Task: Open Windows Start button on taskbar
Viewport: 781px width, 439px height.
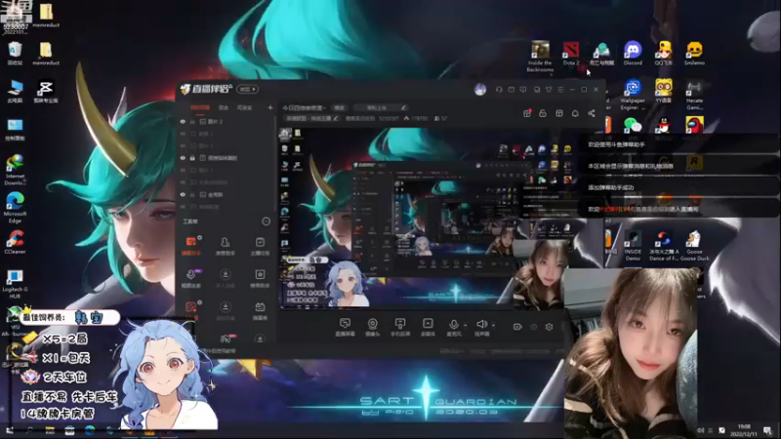Action: click(10, 430)
